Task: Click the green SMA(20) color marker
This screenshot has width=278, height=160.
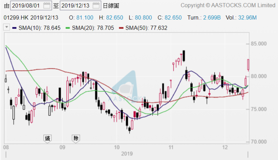Action: tap(68, 27)
